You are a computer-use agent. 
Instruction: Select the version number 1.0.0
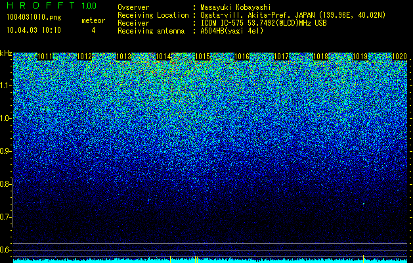point(89,5)
